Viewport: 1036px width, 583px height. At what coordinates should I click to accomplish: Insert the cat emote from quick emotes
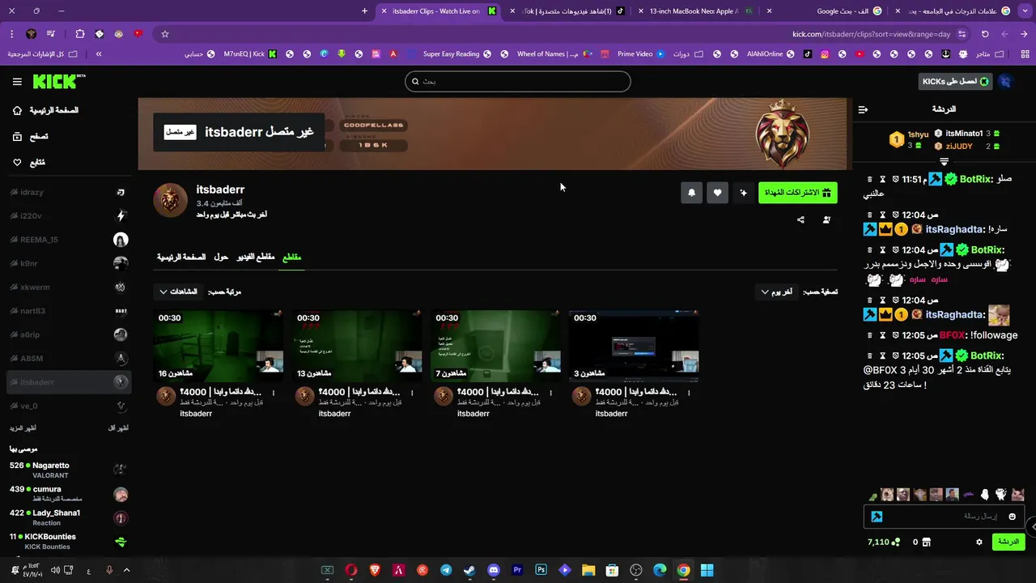tap(1018, 494)
